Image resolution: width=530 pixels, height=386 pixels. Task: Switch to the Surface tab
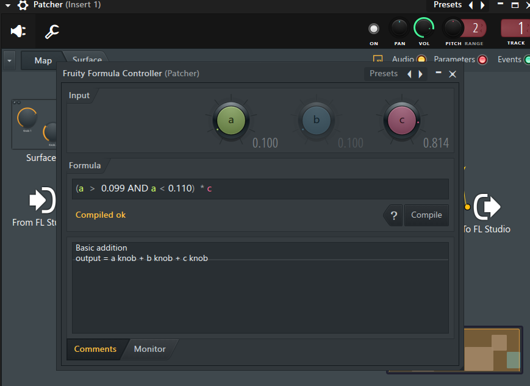[x=87, y=57]
